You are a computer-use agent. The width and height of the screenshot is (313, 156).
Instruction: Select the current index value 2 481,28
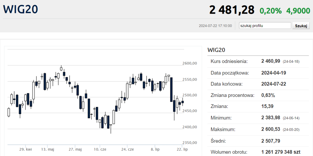point(232,10)
